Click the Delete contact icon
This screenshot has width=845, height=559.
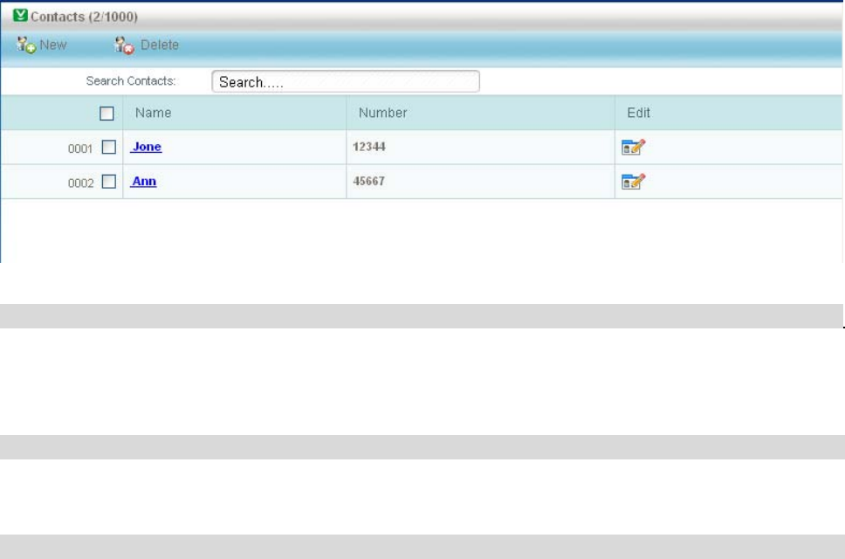(x=125, y=45)
